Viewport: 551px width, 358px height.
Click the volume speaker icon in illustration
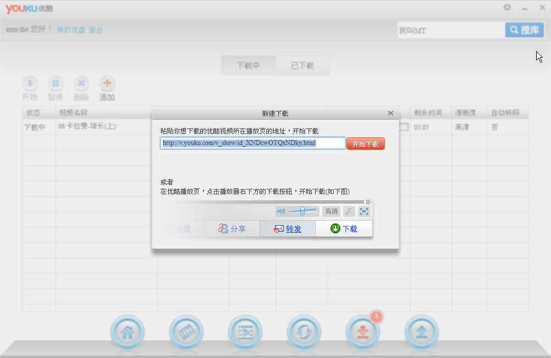pyautogui.click(x=281, y=211)
